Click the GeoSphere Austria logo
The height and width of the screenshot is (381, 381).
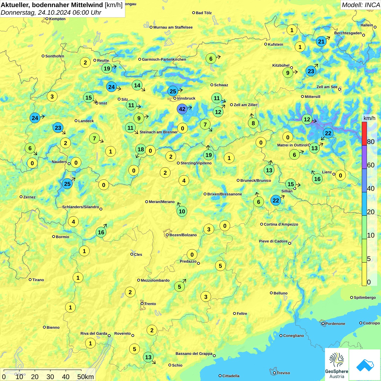[337, 364]
